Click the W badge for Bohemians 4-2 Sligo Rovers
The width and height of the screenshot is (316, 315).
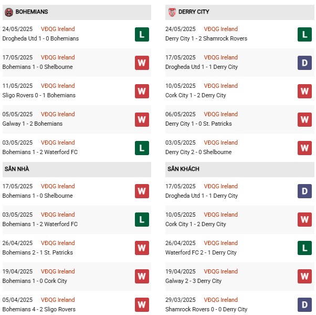click(142, 304)
